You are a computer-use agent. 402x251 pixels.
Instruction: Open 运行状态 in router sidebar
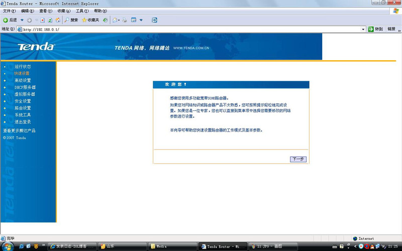pos(23,67)
